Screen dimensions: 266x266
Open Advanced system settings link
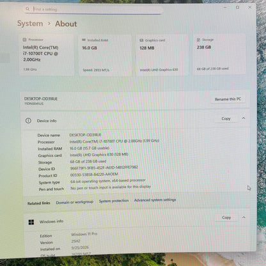155,200
